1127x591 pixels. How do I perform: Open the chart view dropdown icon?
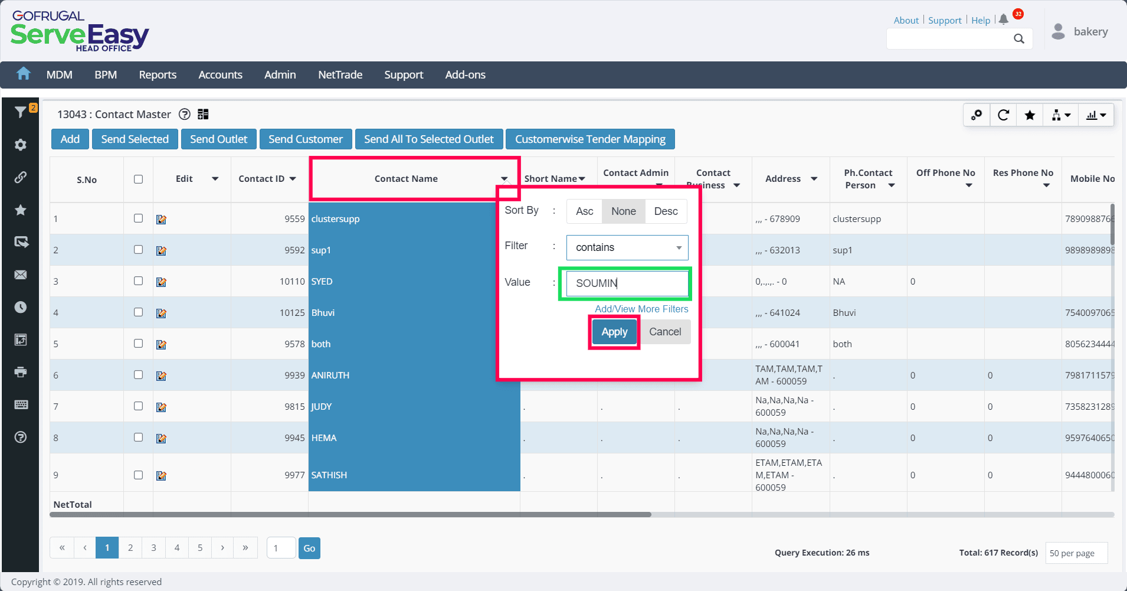(x=1096, y=115)
